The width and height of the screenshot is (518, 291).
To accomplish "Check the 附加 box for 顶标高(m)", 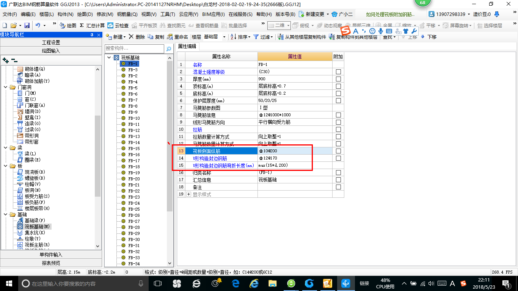I will (x=338, y=86).
